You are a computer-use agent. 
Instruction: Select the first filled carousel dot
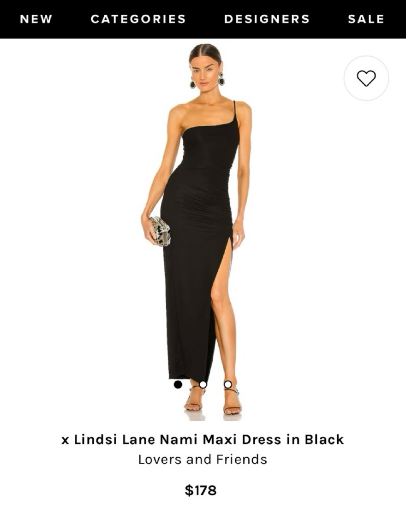point(178,384)
